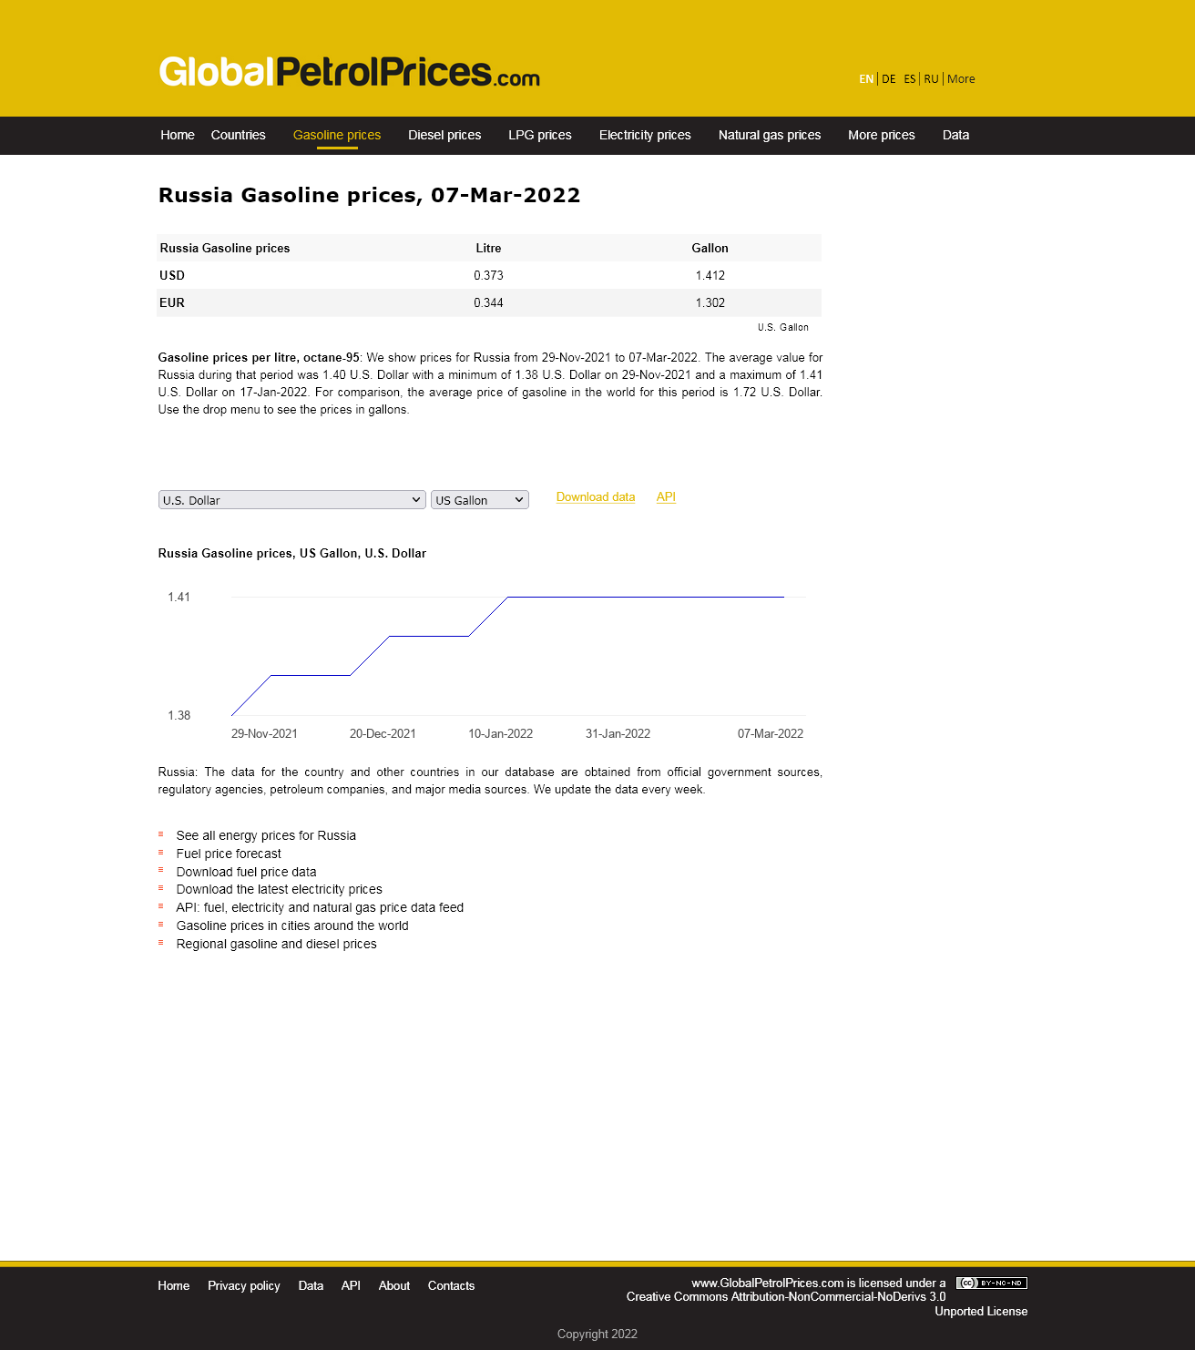Click the USD row label
The width and height of the screenshot is (1195, 1350).
(x=172, y=275)
